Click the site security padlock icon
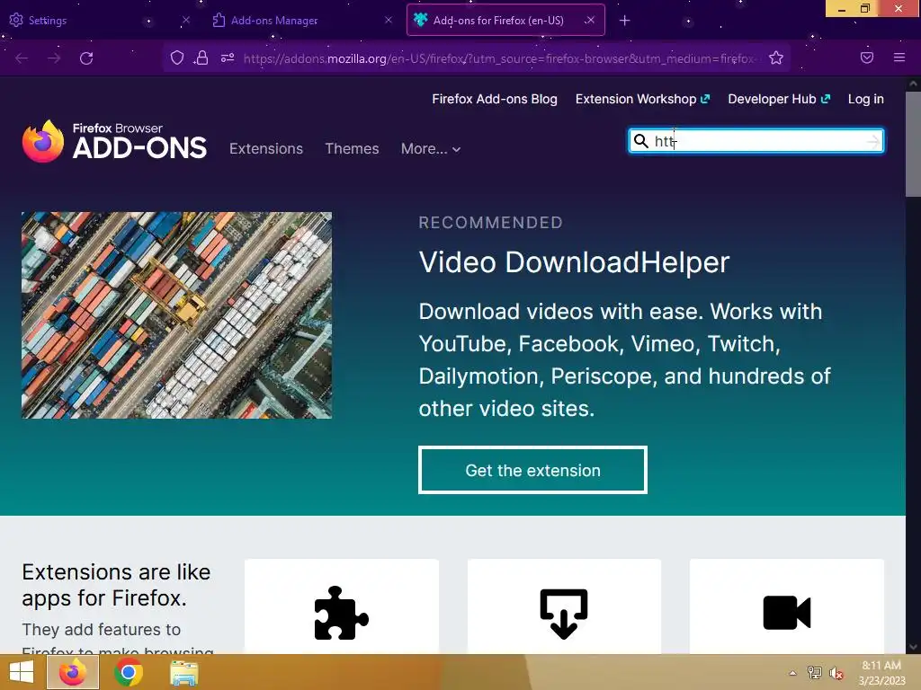 [x=201, y=57]
